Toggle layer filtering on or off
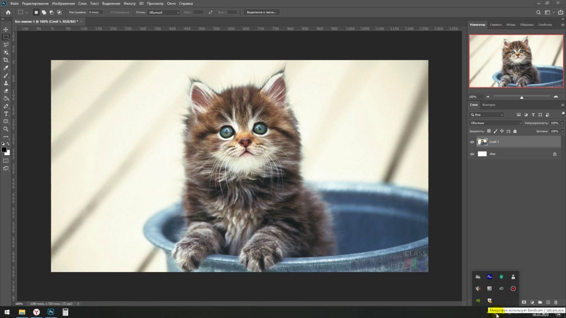Screen dimensions: 566x318 (563, 114)
